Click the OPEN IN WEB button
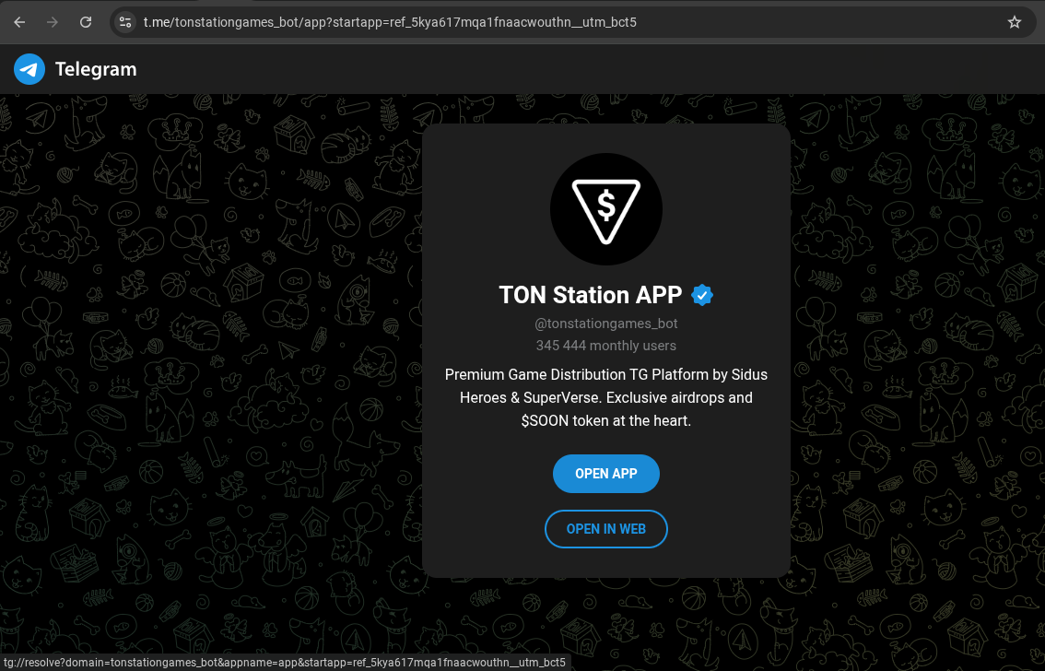The image size is (1045, 671). pos(605,529)
